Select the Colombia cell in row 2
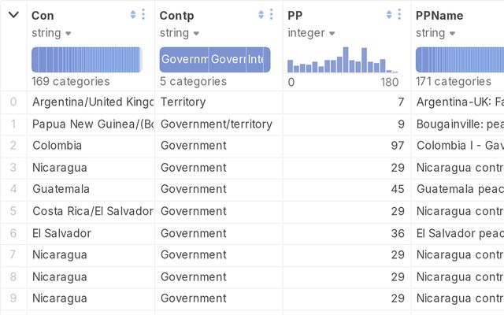 (x=57, y=146)
